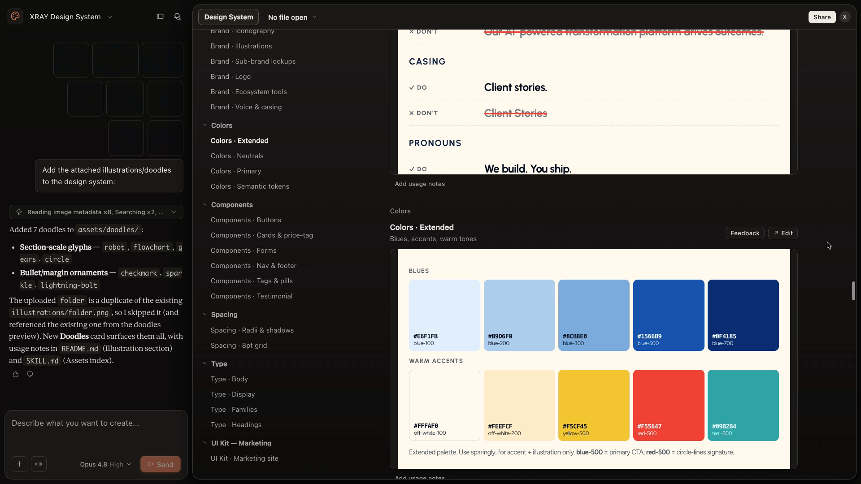Screen dimensions: 861x484
Task: Select the blue-100 #E6F1FB swatch
Action: click(444, 315)
